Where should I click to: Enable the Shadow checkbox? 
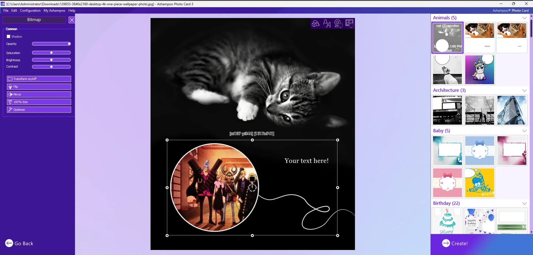[9, 37]
